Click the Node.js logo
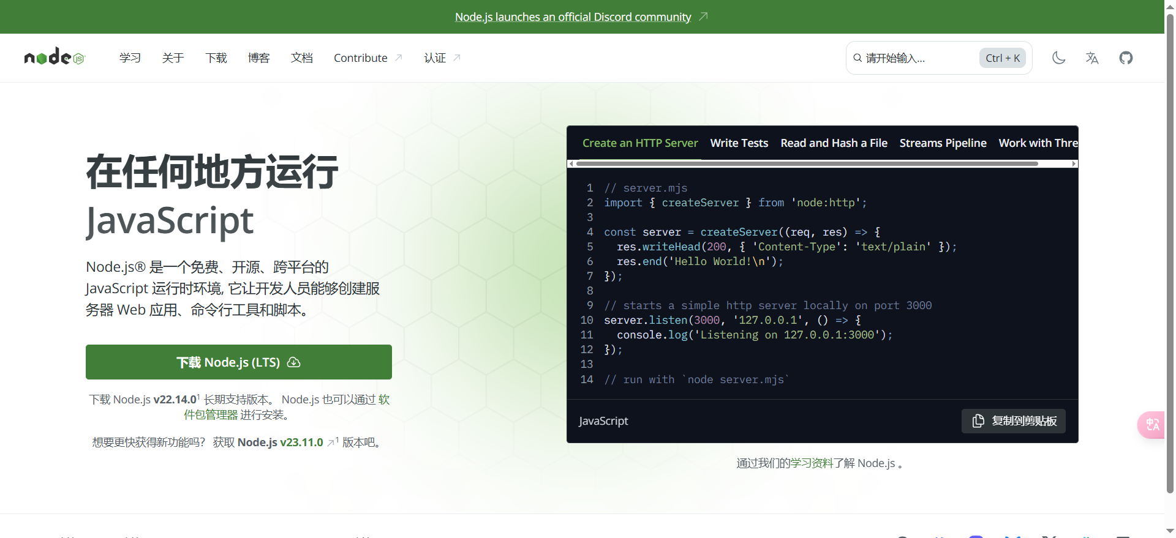The image size is (1176, 538). pyautogui.click(x=55, y=58)
